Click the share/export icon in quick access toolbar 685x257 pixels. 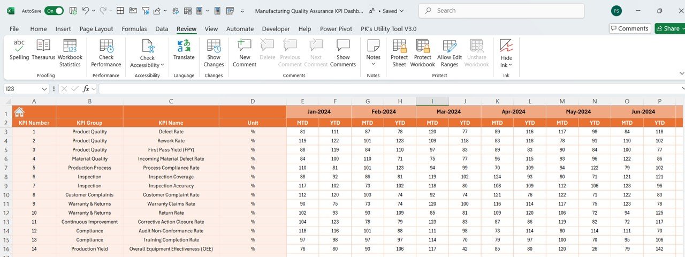[157, 11]
